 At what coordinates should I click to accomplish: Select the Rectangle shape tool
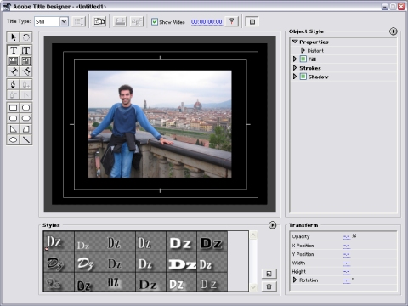pos(14,108)
